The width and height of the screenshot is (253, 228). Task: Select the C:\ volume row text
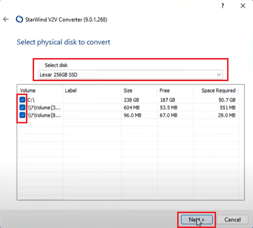click(31, 100)
